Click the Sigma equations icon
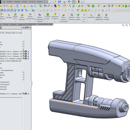130x130 pixels. [x=18, y=6]
